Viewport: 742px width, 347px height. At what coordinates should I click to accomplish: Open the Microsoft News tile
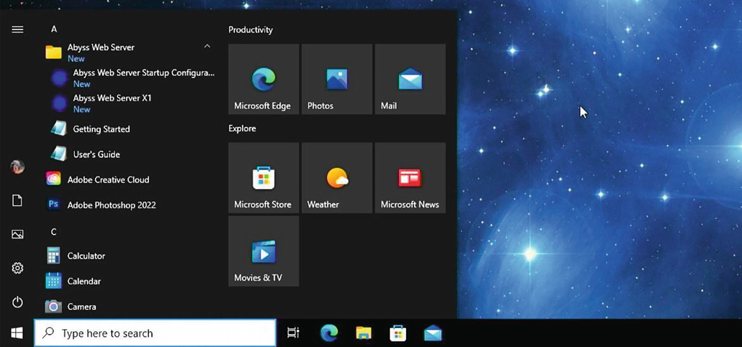point(410,178)
